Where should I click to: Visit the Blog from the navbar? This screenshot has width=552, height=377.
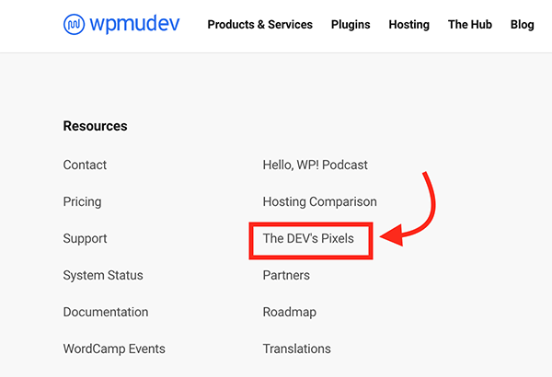coord(522,25)
